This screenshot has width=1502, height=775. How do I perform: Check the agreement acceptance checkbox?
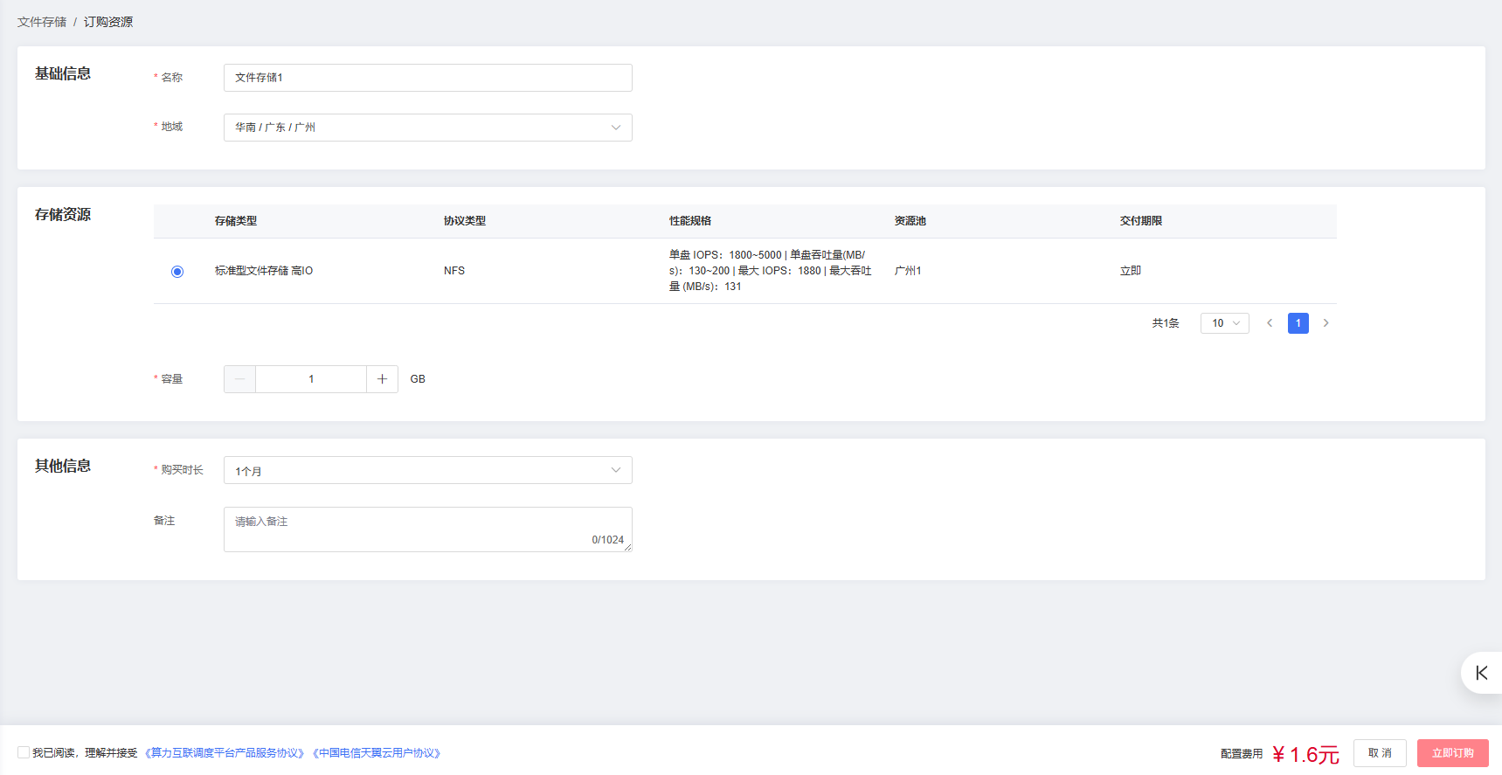(24, 752)
